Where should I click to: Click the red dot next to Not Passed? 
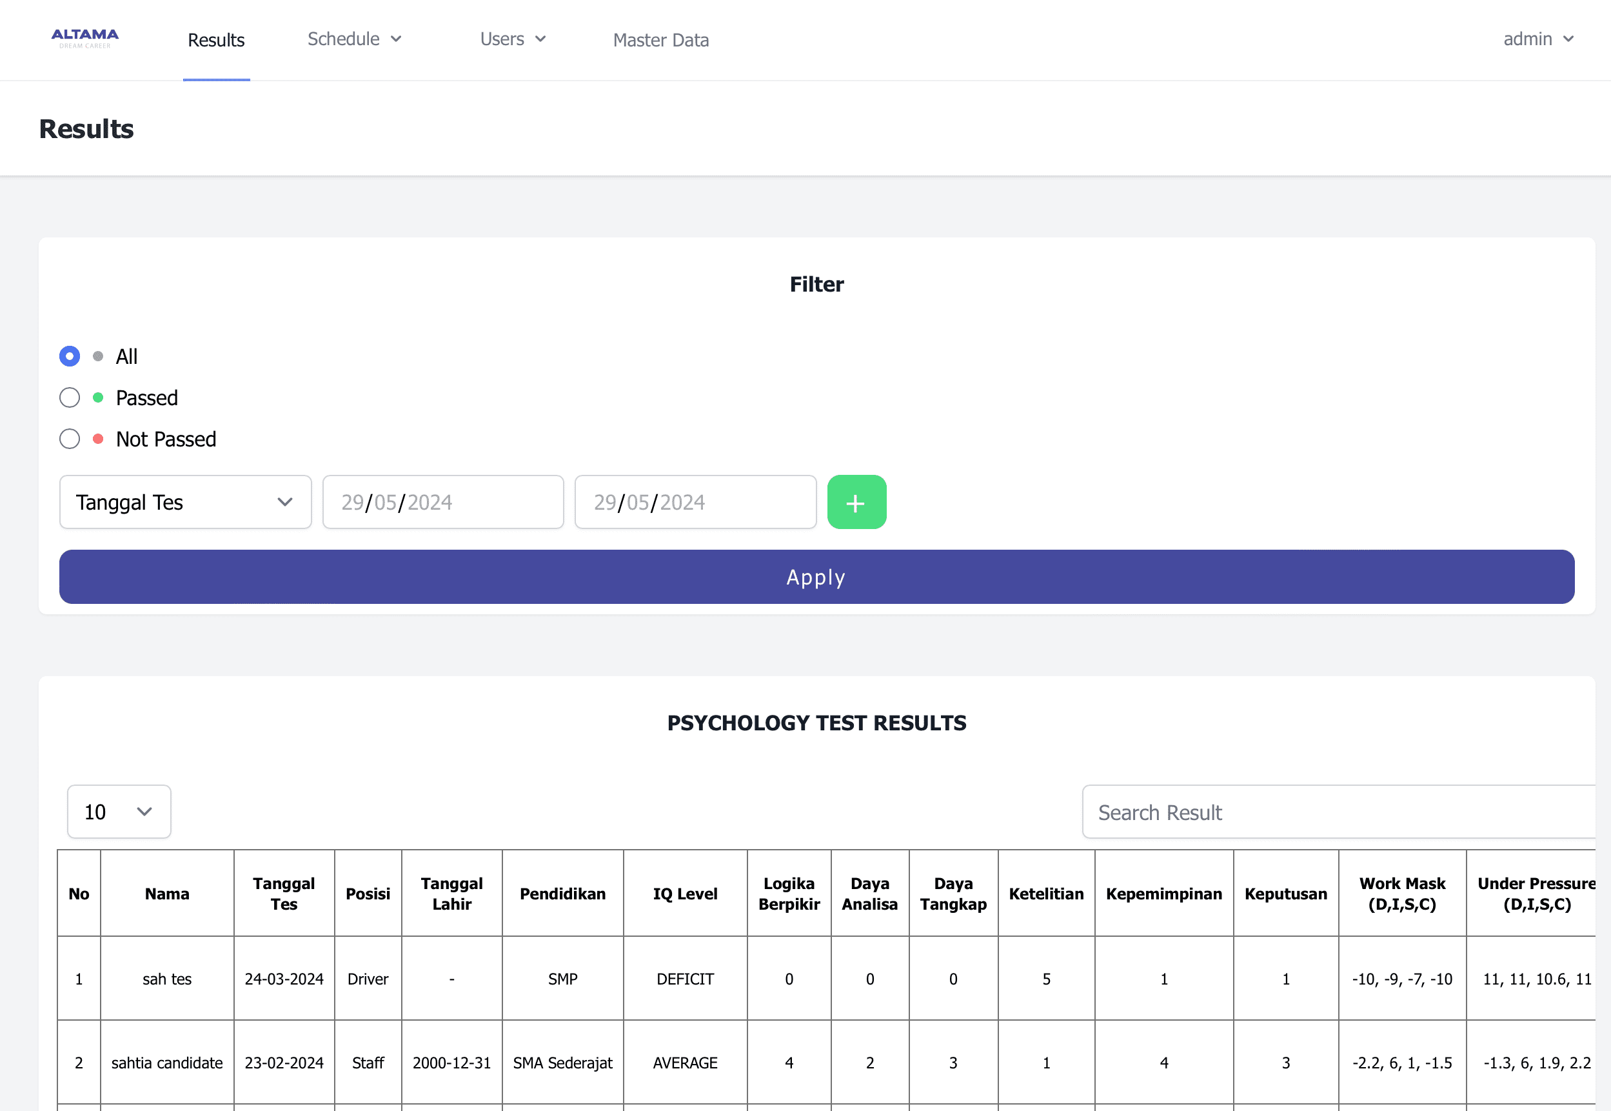(x=98, y=439)
